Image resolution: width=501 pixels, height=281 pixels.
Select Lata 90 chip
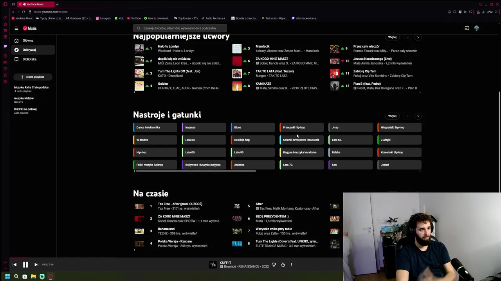(x=253, y=153)
